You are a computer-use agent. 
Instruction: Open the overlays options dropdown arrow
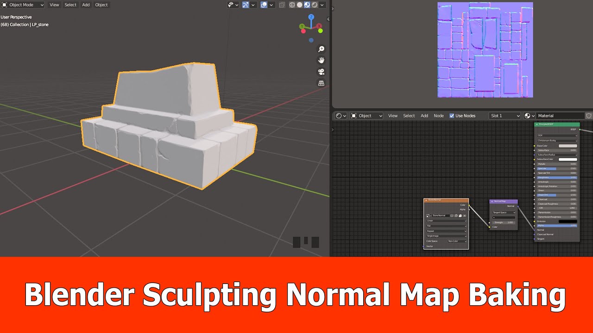(x=271, y=5)
